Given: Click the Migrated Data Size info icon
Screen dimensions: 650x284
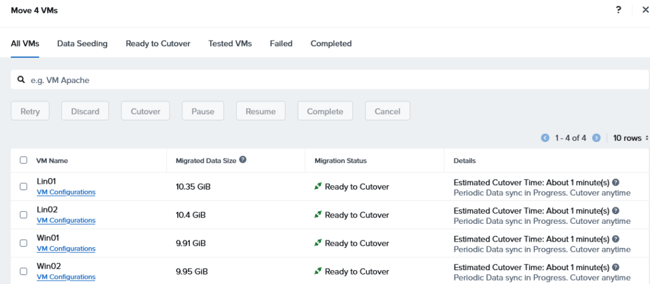Looking at the screenshot, I should pos(243,160).
